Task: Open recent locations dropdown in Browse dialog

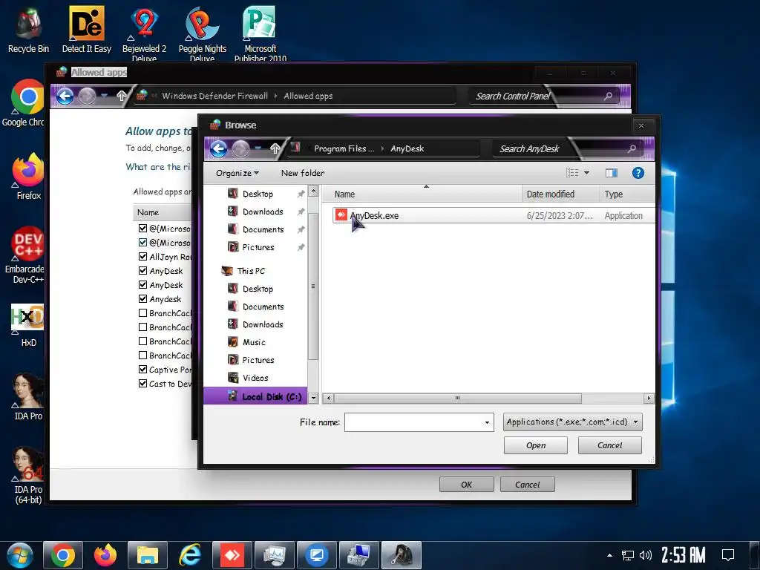Action: pos(258,148)
